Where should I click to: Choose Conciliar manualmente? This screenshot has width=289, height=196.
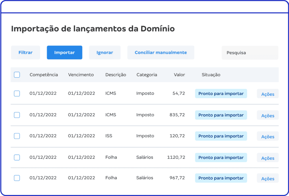pos(161,52)
